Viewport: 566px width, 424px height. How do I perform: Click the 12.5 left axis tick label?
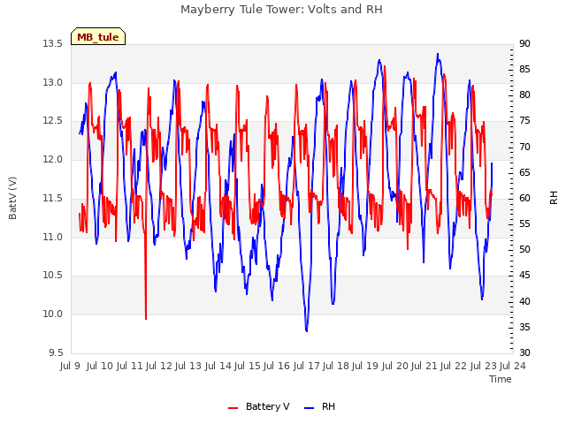(x=53, y=121)
